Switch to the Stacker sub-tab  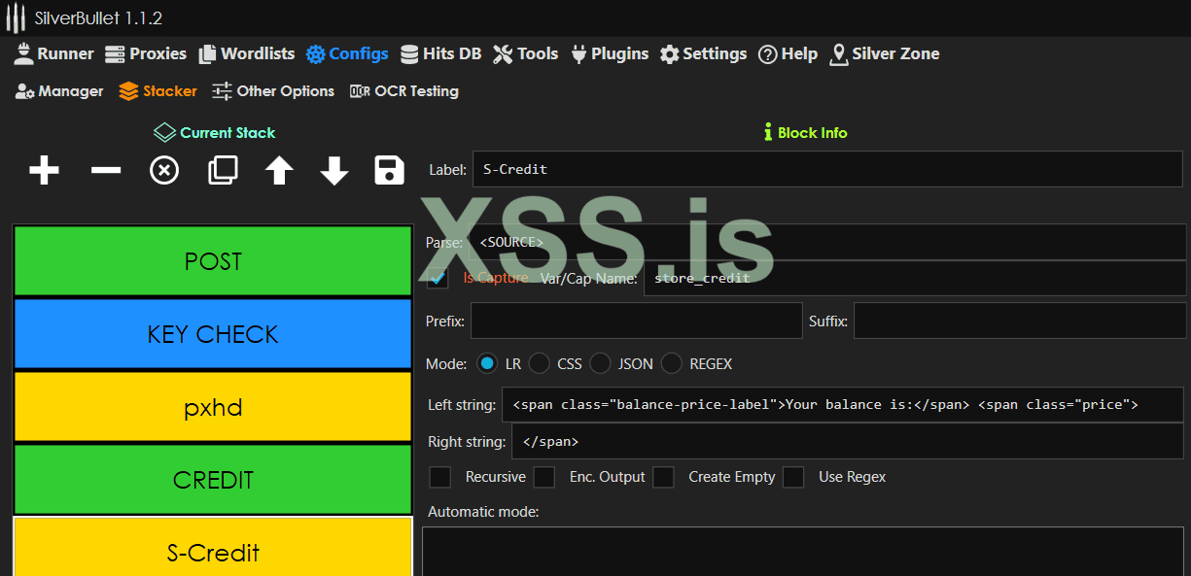coord(158,91)
